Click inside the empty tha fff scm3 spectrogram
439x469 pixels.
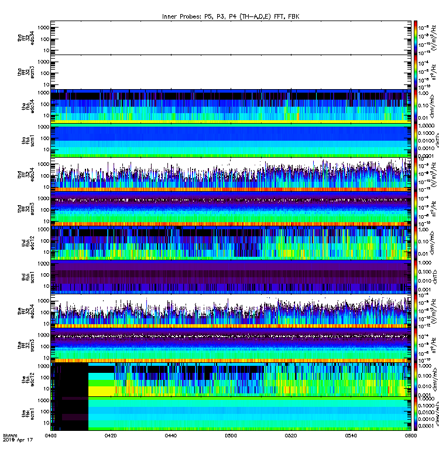pos(231,72)
